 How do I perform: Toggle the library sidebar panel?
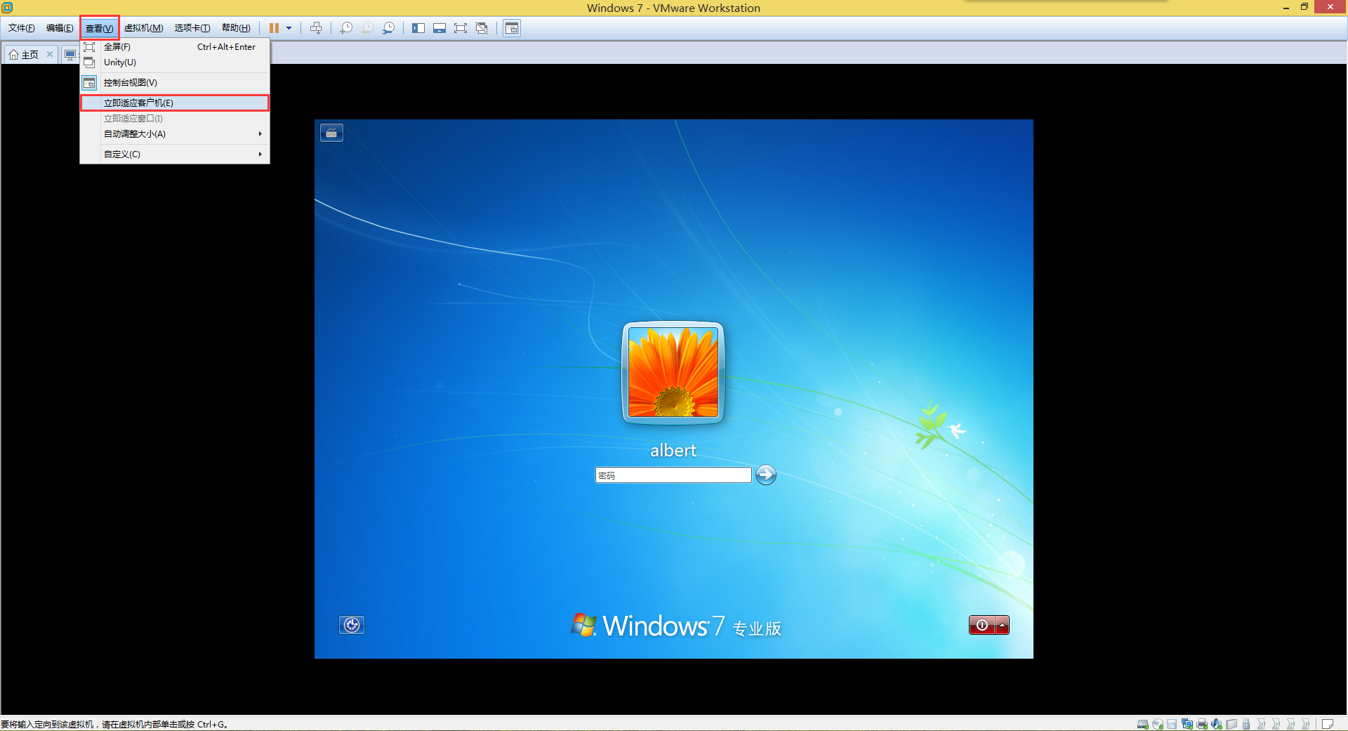418,28
